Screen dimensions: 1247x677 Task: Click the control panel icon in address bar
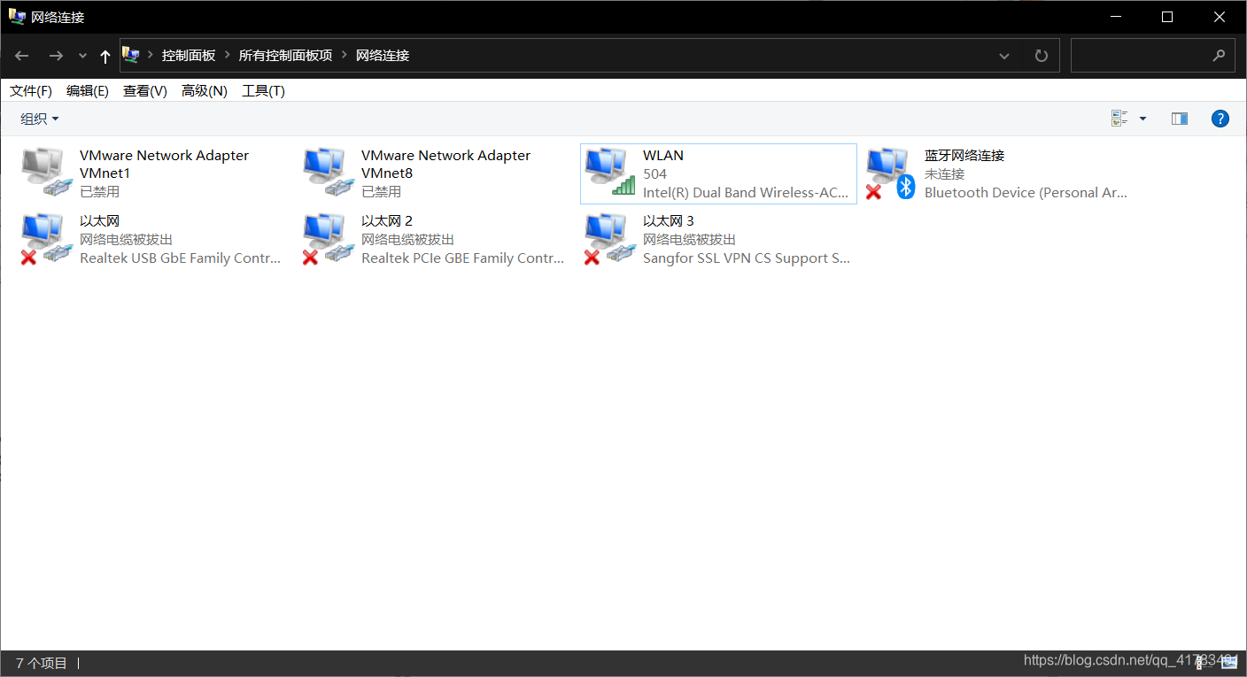coord(131,55)
